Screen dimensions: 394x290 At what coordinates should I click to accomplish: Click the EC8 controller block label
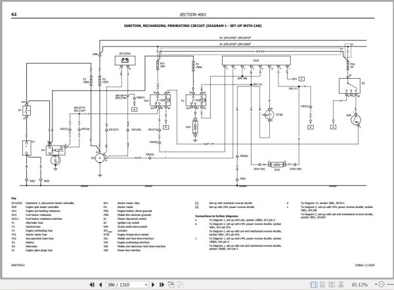pos(256,60)
